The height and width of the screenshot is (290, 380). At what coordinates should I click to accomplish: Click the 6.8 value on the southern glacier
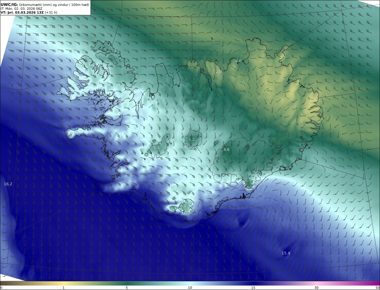pyautogui.click(x=183, y=206)
